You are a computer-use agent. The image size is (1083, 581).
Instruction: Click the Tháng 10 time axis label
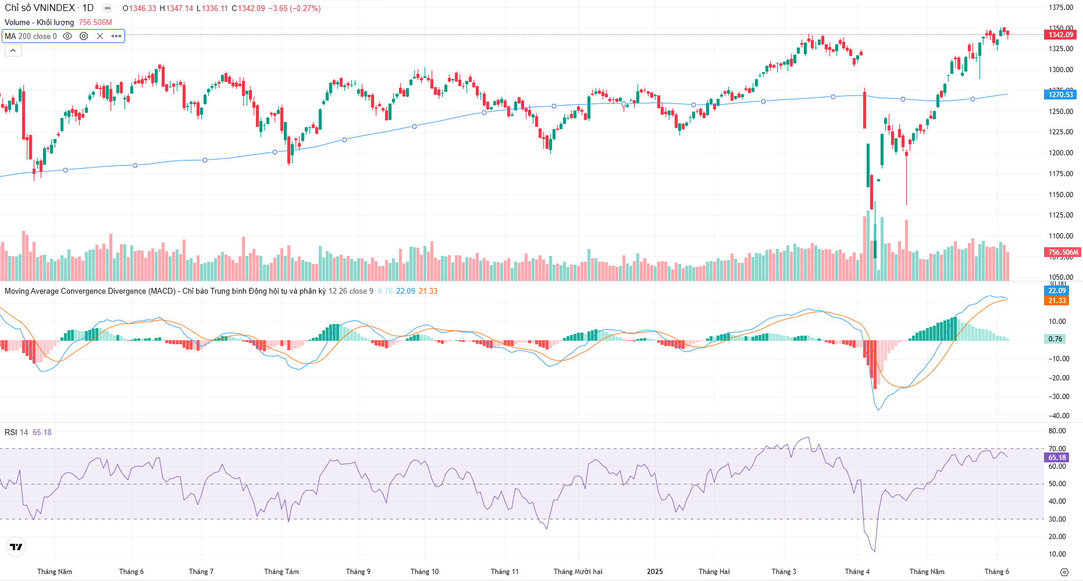click(x=425, y=572)
